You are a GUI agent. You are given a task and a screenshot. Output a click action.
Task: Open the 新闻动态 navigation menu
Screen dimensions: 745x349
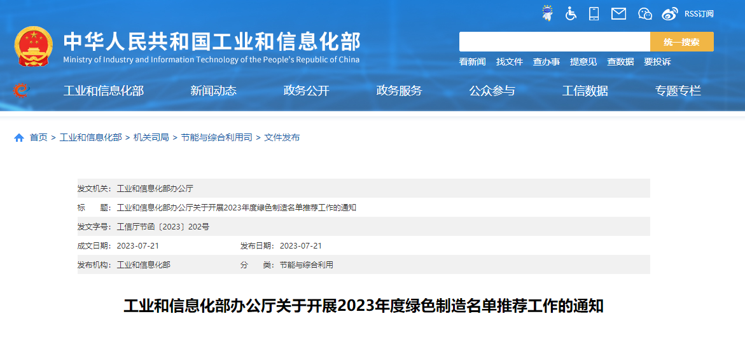coord(213,91)
